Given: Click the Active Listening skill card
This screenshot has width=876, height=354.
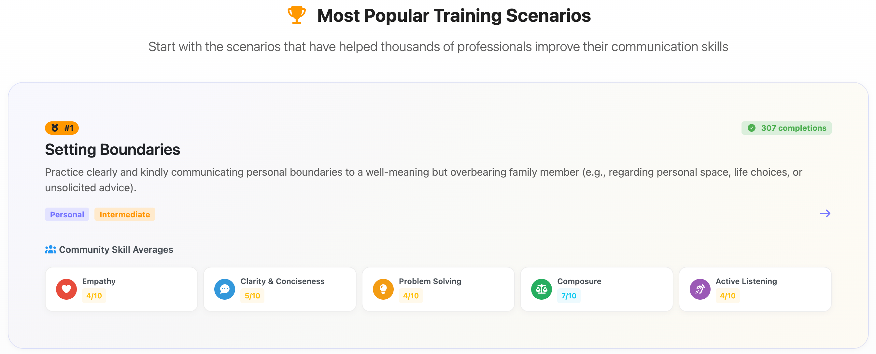Looking at the screenshot, I should (x=755, y=289).
